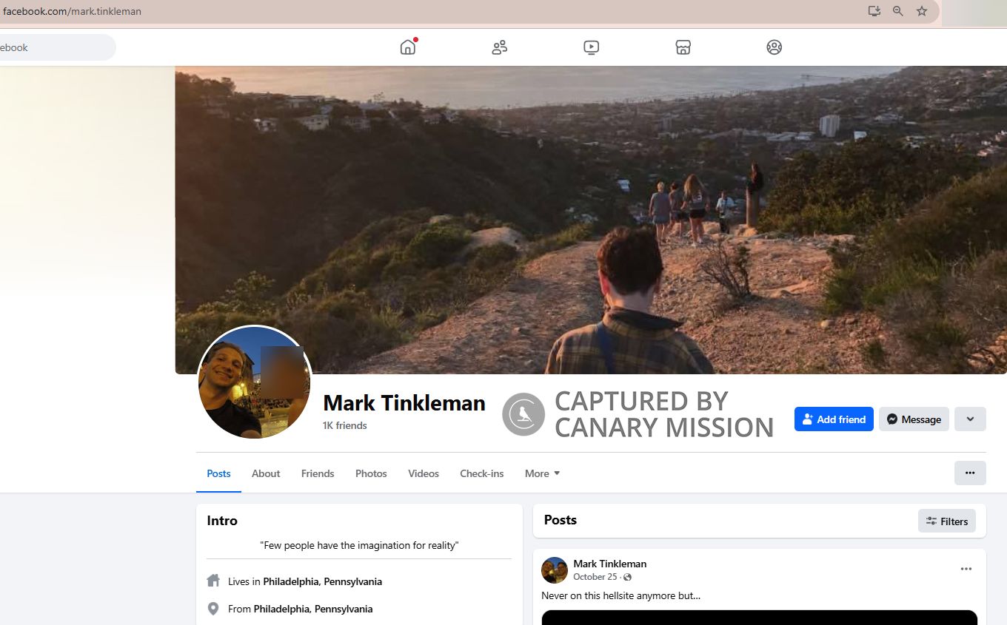1007x625 pixels.
Task: Switch to the Check-ins tab
Action: coord(481,473)
